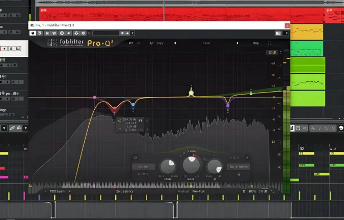Toggle Gain-Q interaction icon near Q knob

pos(204,159)
